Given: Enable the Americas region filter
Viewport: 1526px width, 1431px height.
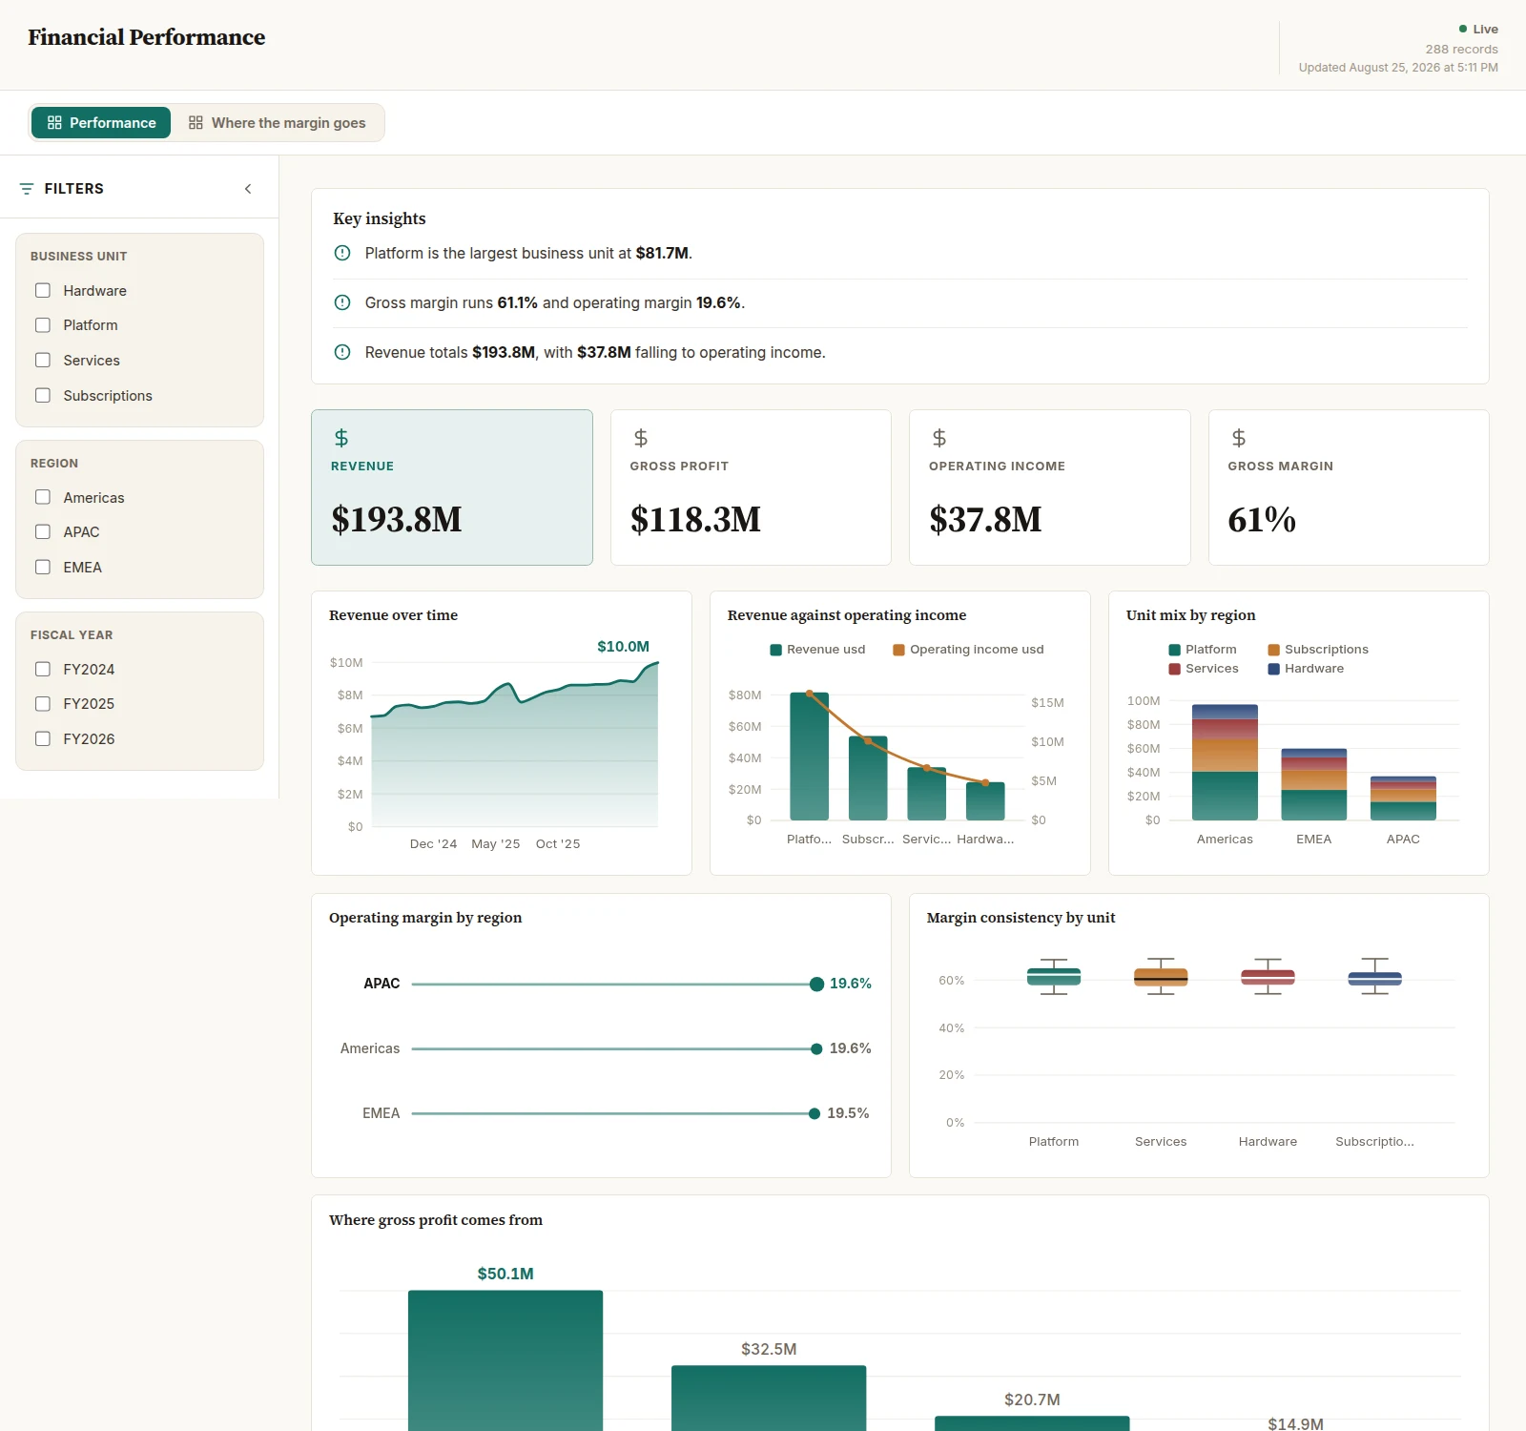Looking at the screenshot, I should 43,497.
